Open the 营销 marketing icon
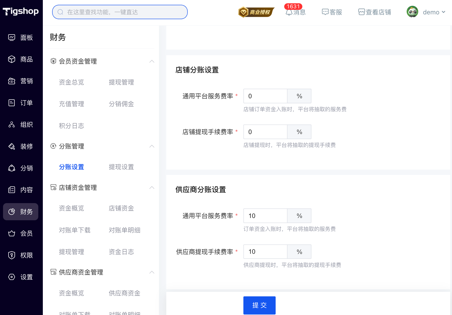452x315 pixels. [12, 81]
